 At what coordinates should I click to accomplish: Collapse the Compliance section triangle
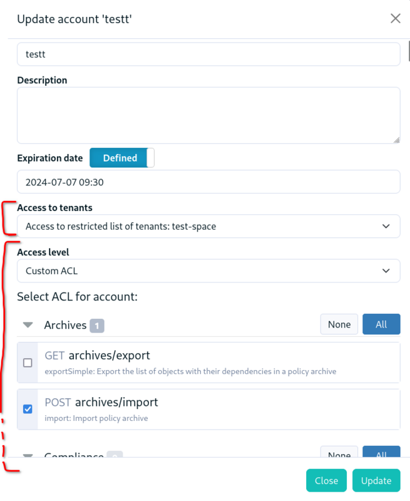[28, 455]
